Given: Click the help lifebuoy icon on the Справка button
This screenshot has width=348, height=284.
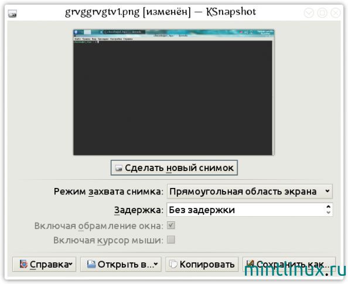Looking at the screenshot, I should coord(23,264).
